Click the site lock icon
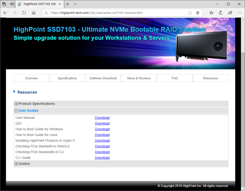 click(46, 13)
